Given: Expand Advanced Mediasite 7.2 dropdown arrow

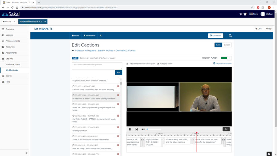Looking at the screenshot, I should point(45,22).
